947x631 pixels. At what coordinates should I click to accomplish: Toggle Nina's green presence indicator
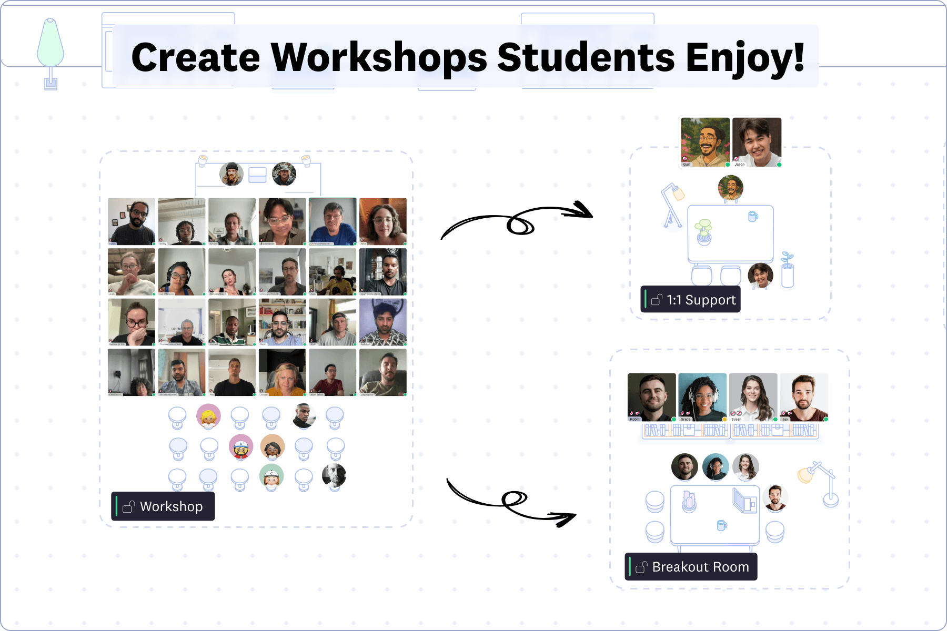tap(405, 244)
